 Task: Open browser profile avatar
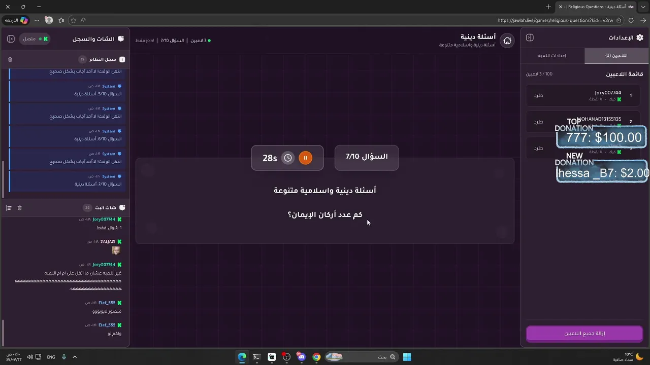[49, 20]
